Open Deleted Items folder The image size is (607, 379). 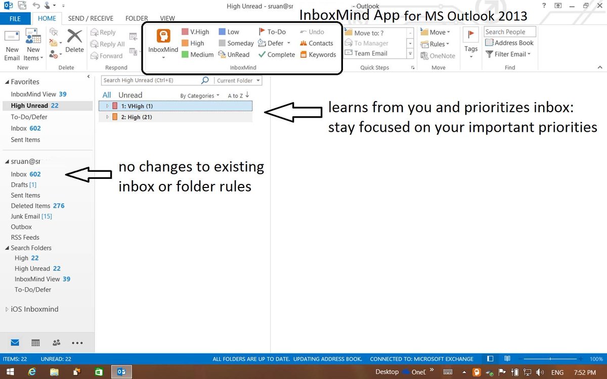[x=37, y=206]
